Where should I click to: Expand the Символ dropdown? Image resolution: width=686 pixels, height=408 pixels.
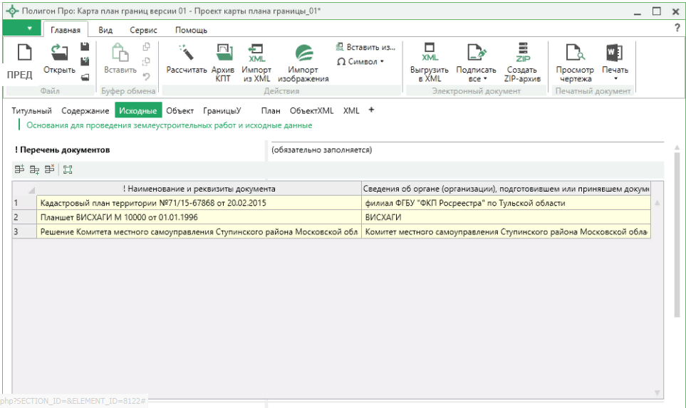pyautogui.click(x=365, y=61)
